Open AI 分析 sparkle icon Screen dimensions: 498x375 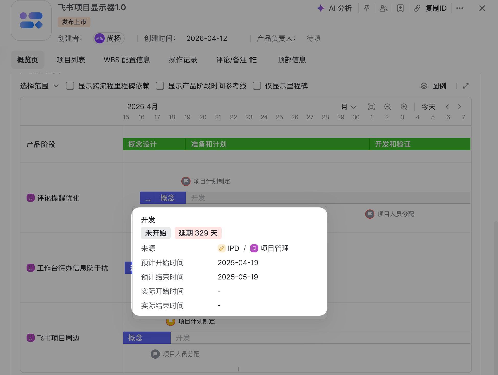click(x=321, y=8)
